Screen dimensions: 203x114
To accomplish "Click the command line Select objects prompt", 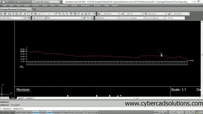I will point(13,109).
